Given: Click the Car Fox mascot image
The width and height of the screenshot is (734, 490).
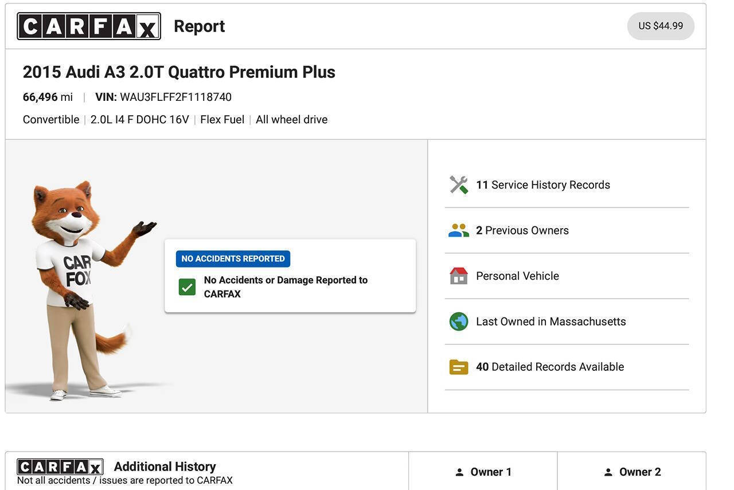Looking at the screenshot, I should [x=86, y=289].
